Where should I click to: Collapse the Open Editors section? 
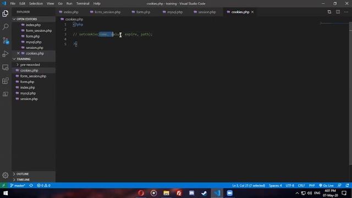click(34, 19)
